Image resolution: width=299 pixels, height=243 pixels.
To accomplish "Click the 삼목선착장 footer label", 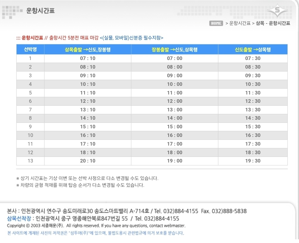I will point(19,218).
